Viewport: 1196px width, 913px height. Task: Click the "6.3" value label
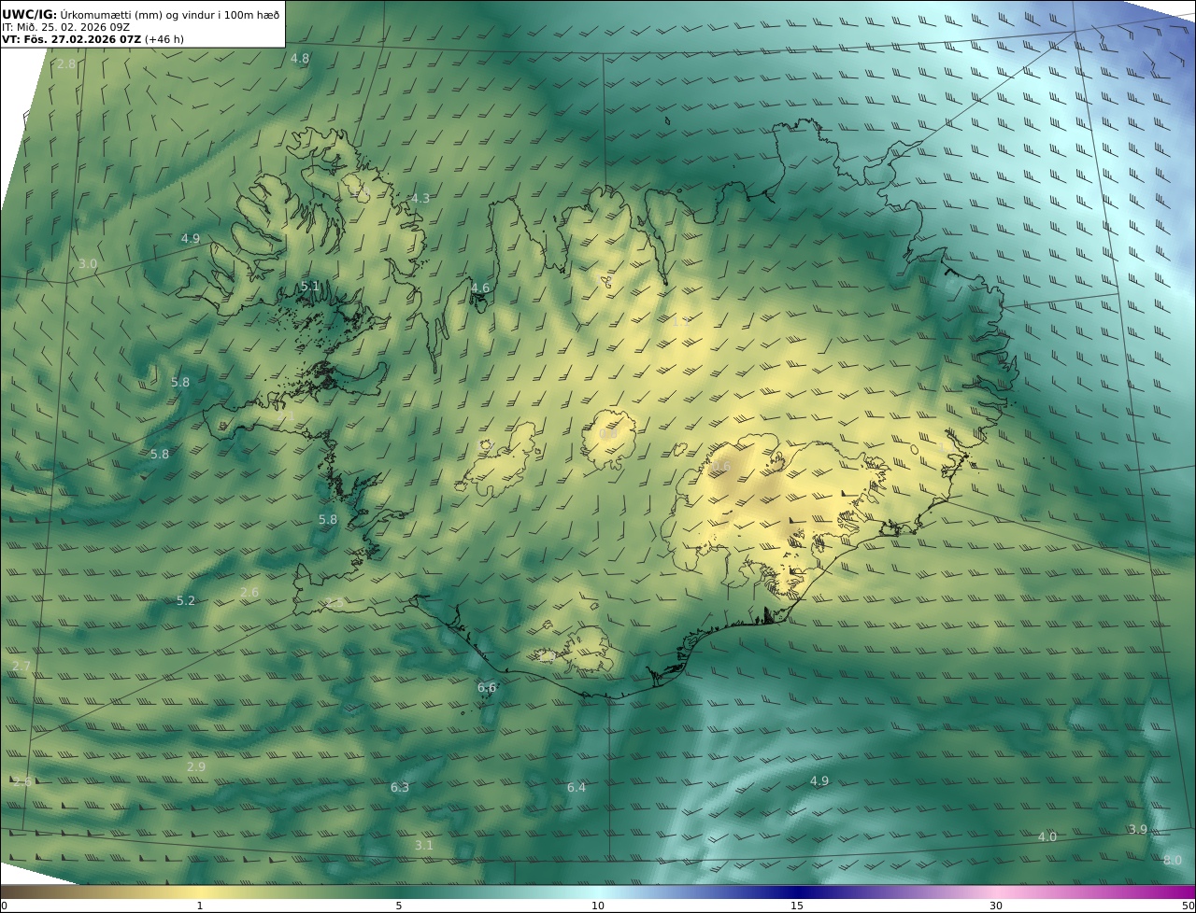(400, 787)
